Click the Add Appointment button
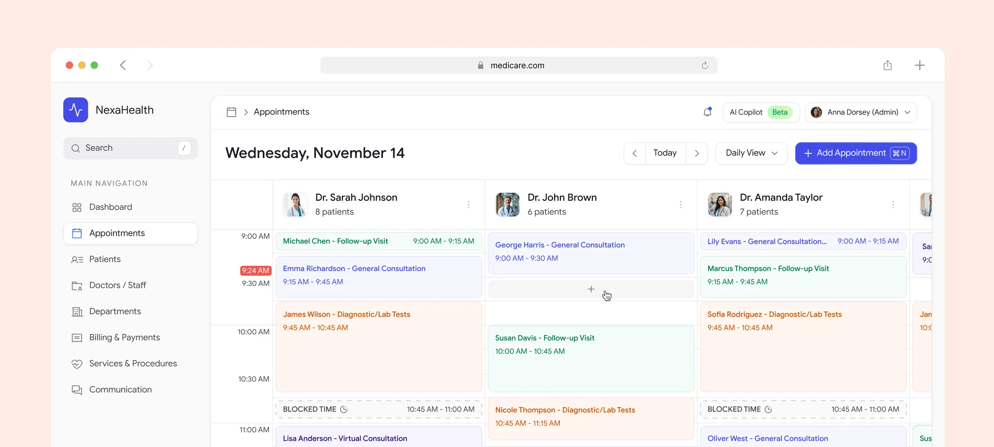This screenshot has width=994, height=447. point(855,153)
